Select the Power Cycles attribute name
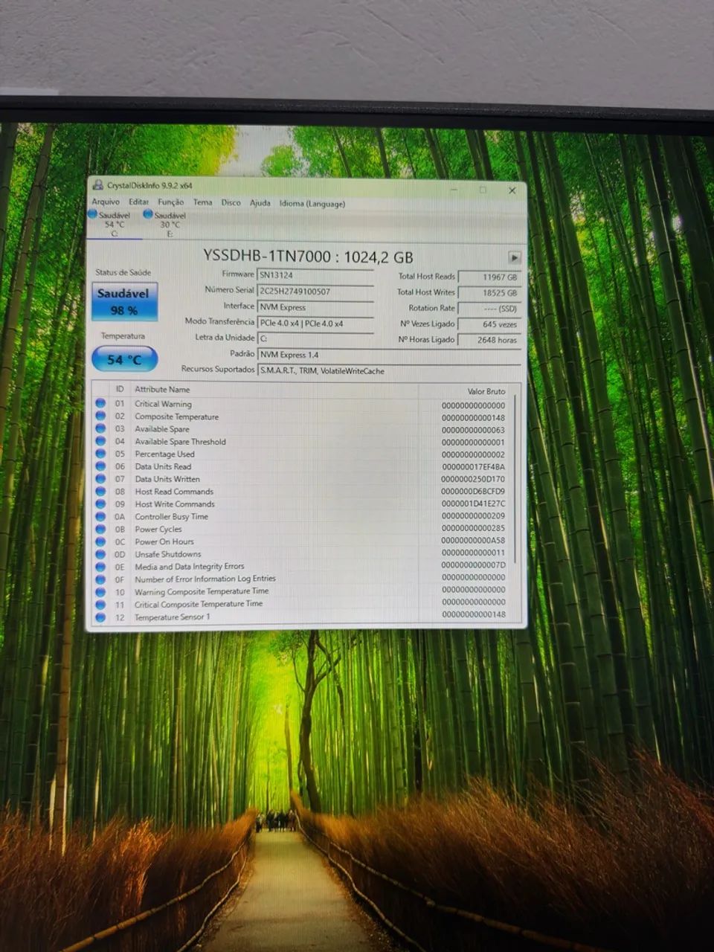This screenshot has width=714, height=952. [x=158, y=529]
